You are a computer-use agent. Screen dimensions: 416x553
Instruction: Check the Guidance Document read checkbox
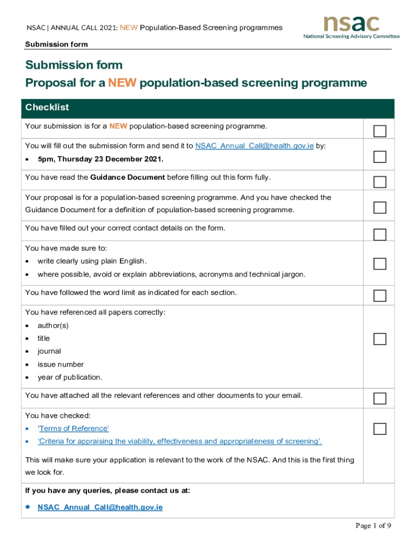pos(380,181)
